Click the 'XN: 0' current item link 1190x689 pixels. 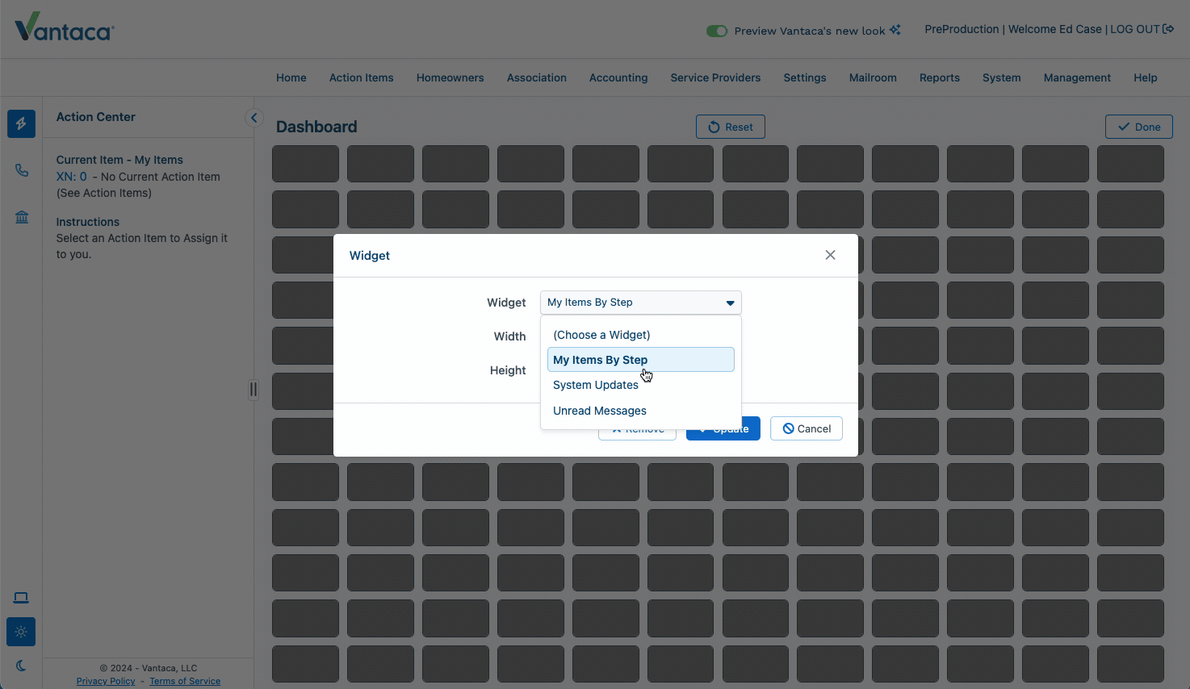(x=71, y=177)
